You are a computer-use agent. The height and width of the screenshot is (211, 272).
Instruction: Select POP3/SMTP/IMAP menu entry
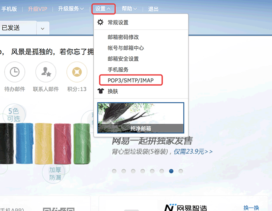(131, 80)
